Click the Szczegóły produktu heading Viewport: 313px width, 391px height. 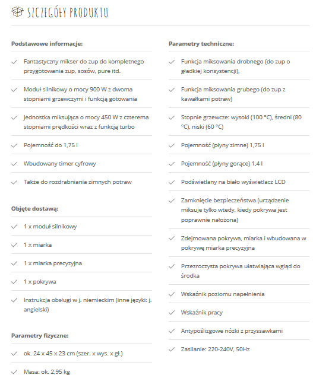[67, 12]
